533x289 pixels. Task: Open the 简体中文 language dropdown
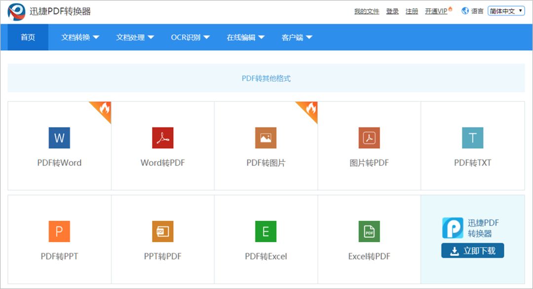(x=506, y=11)
